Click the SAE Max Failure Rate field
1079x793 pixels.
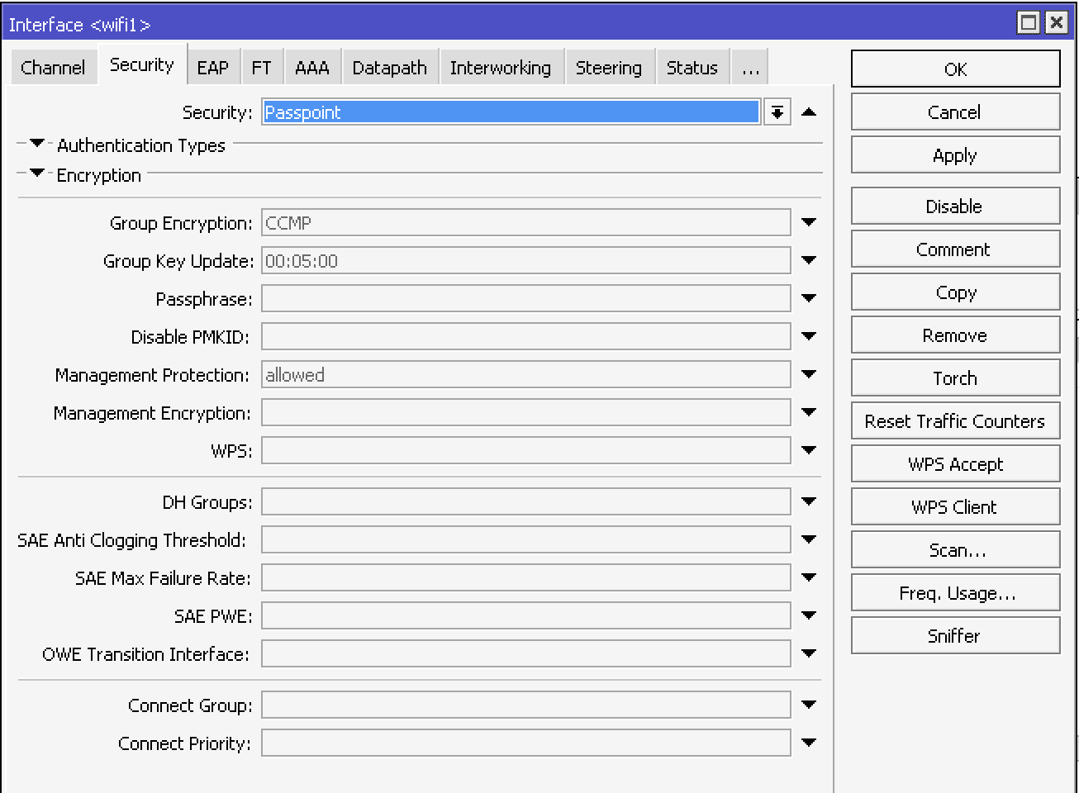526,578
